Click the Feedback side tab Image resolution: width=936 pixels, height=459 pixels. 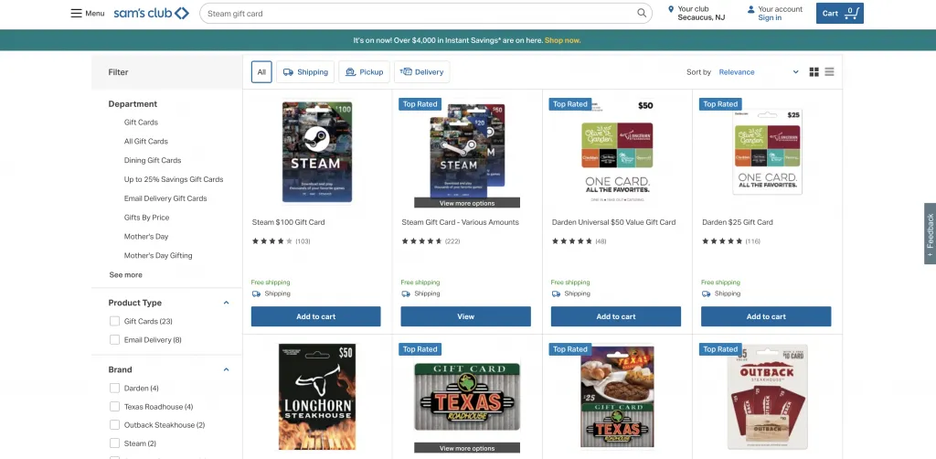click(x=930, y=233)
